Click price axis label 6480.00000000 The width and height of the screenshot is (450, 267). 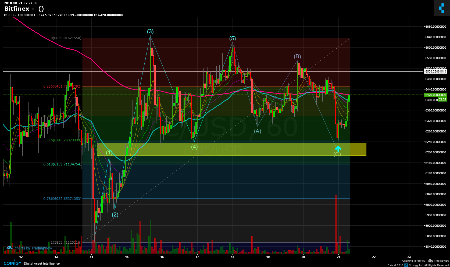pos(435,79)
